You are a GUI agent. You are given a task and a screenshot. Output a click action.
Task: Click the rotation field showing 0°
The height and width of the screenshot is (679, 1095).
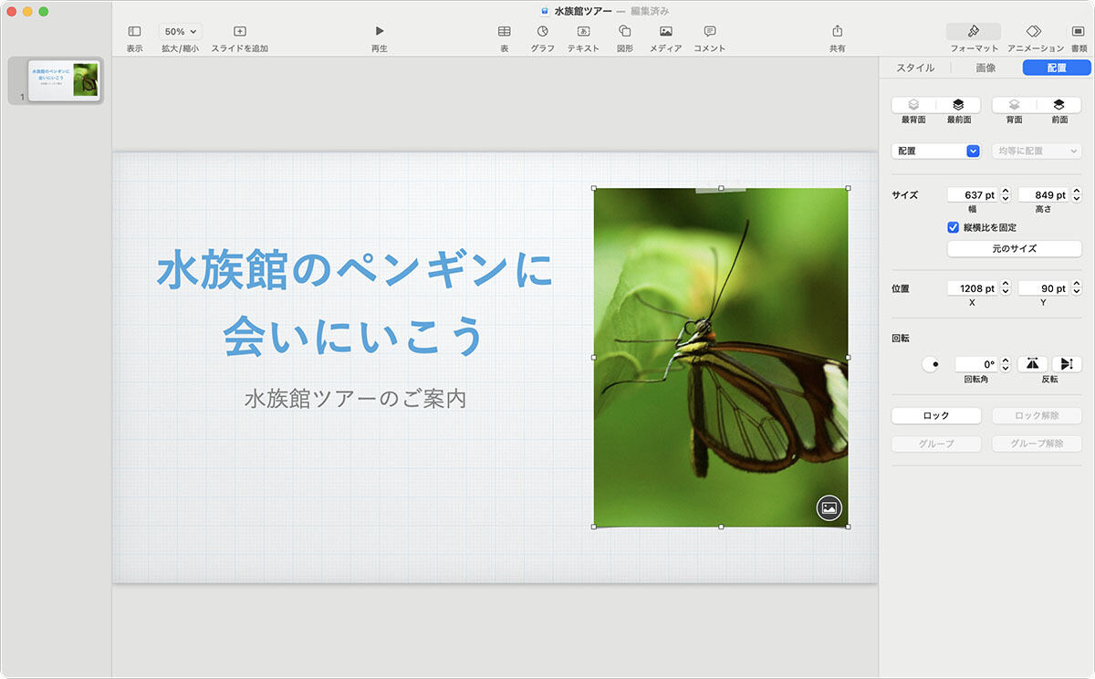[x=977, y=364]
